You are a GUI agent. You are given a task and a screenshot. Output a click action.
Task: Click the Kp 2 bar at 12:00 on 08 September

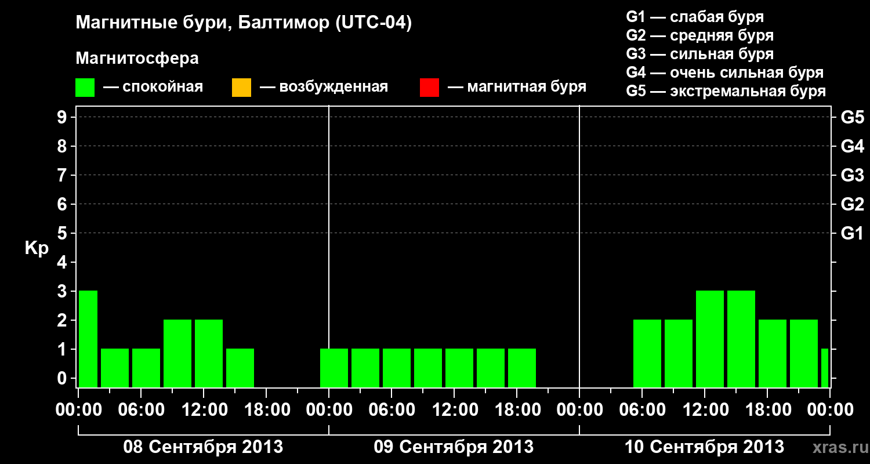click(x=209, y=353)
